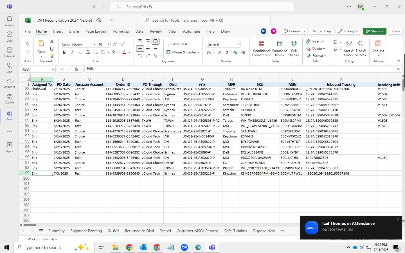The width and height of the screenshot is (405, 253).
Task: Open the Editing mode button
Action: [348, 31]
